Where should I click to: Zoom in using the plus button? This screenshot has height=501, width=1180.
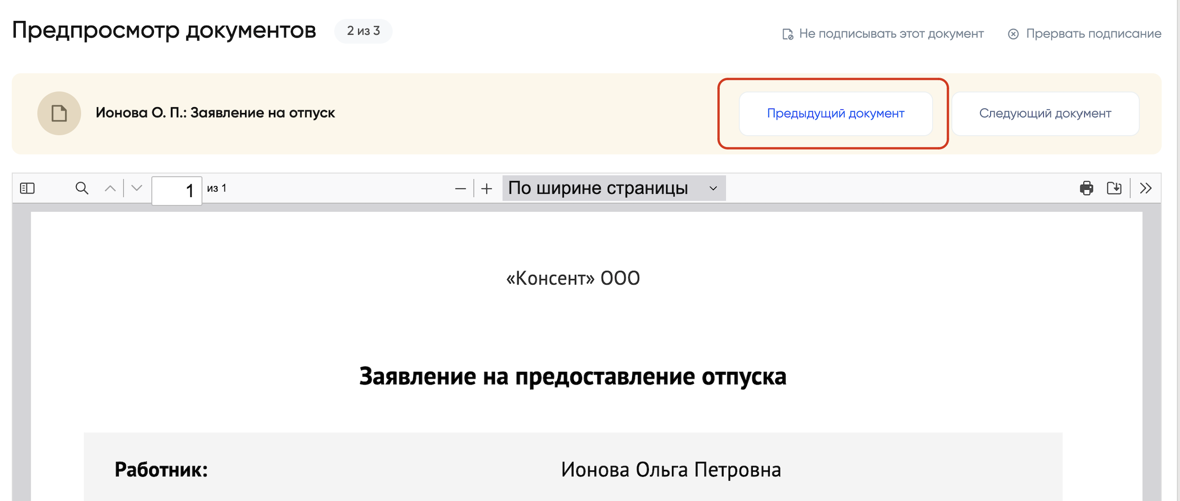pyautogui.click(x=486, y=189)
